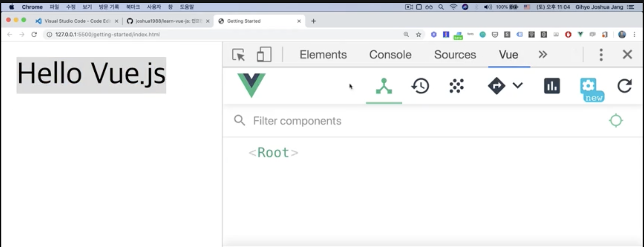
Task: Reload the page using the browser reload button
Action: (34, 34)
